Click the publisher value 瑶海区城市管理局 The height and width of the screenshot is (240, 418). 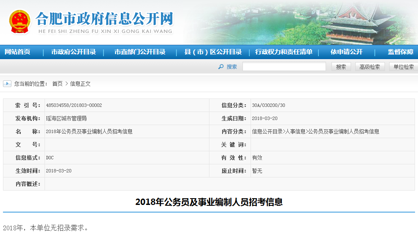point(67,118)
